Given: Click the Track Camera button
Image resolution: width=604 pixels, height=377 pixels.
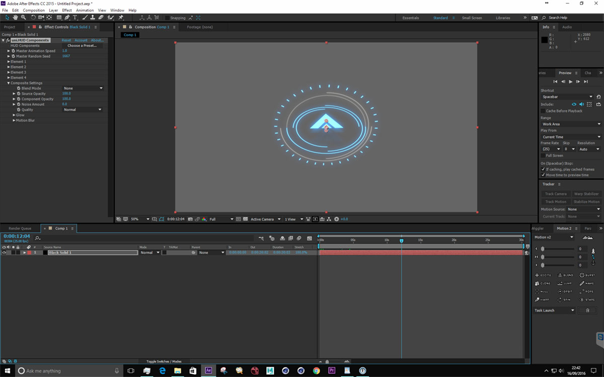Looking at the screenshot, I should 556,194.
